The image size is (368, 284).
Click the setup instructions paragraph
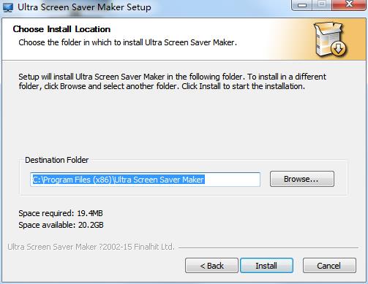(x=172, y=81)
